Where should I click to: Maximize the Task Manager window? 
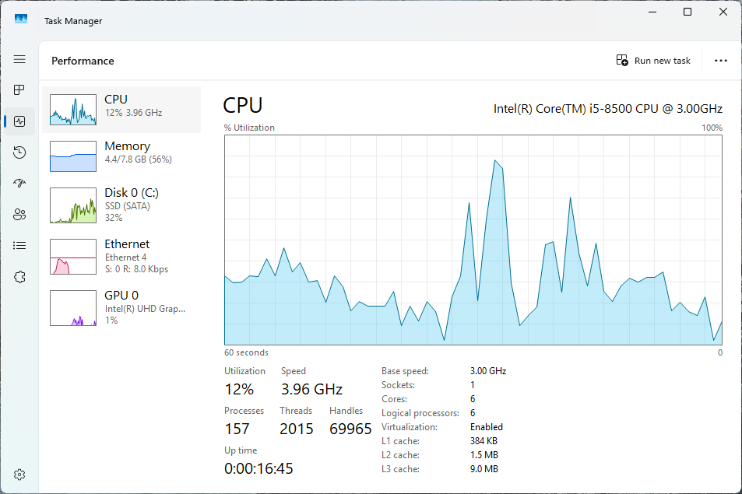click(687, 12)
